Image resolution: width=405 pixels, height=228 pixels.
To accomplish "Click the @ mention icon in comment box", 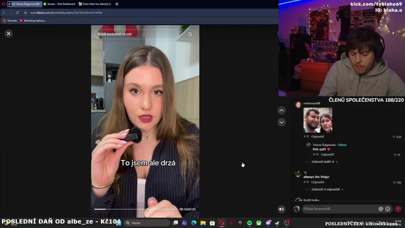I will (x=381, y=209).
